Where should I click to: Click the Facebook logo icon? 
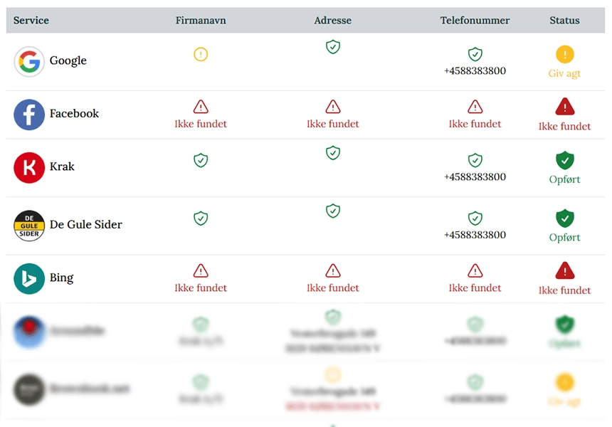(x=29, y=115)
